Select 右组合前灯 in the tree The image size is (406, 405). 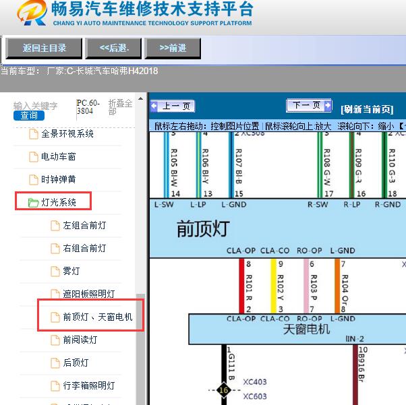pyautogui.click(x=84, y=248)
